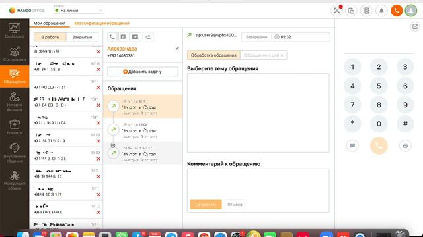The image size is (423, 237).
Task: Click the add contact icon above Александра
Action: point(148,37)
